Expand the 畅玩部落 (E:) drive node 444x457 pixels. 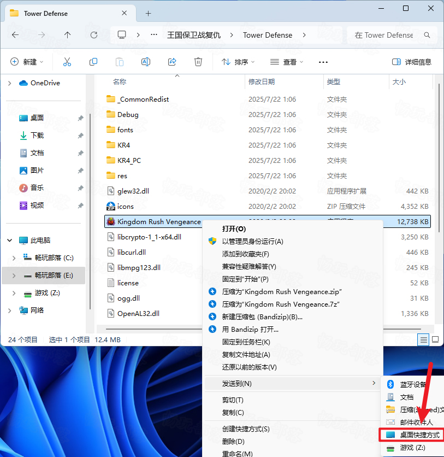(14, 276)
